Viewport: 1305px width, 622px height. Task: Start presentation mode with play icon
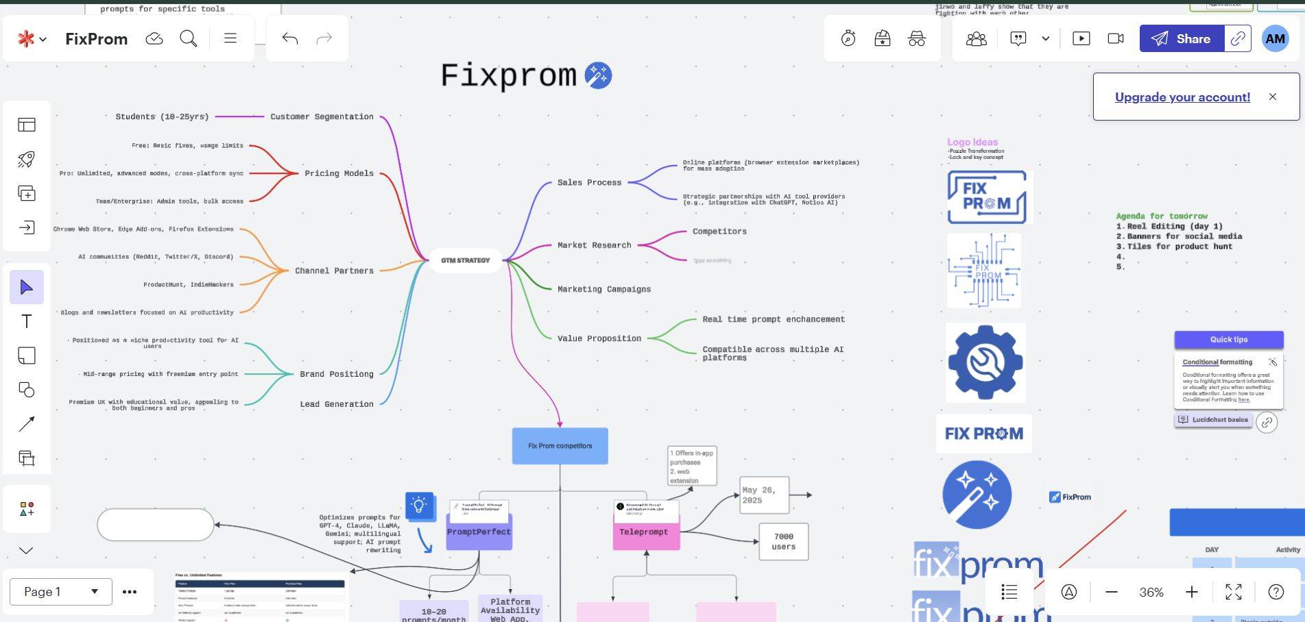(1081, 38)
